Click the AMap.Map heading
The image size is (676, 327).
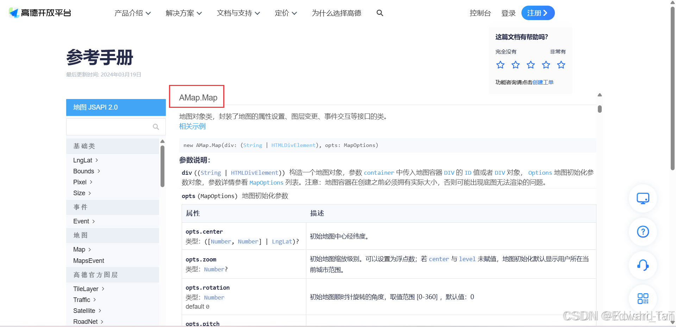(198, 98)
